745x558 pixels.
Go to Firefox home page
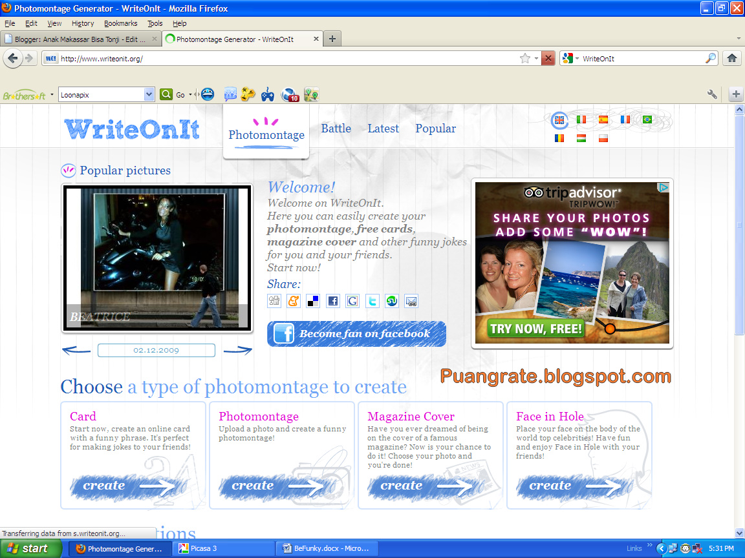(x=731, y=58)
